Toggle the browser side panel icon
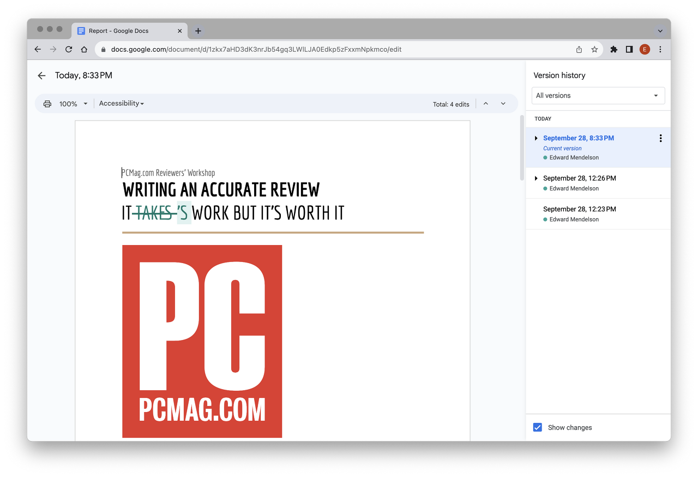 629,49
